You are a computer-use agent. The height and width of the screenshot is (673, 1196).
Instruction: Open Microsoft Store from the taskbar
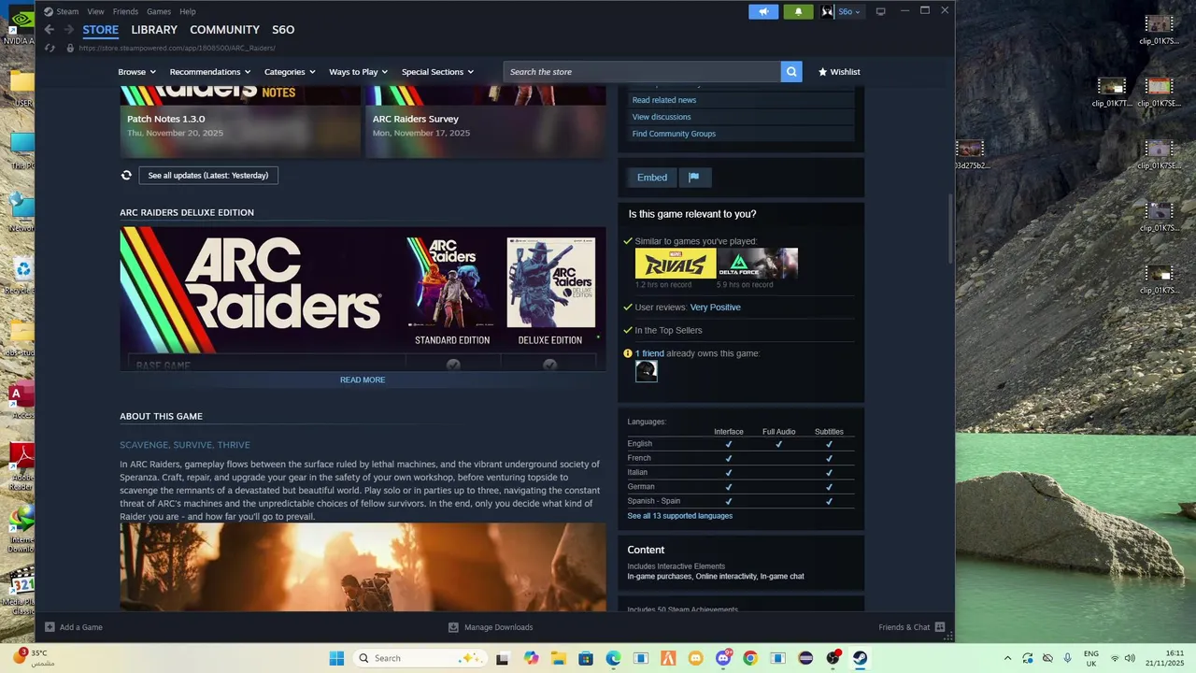(x=586, y=658)
